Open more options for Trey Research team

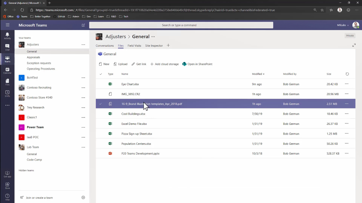(83, 108)
